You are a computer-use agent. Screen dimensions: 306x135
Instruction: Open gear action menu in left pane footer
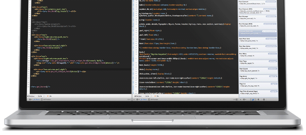click(x=31, y=99)
